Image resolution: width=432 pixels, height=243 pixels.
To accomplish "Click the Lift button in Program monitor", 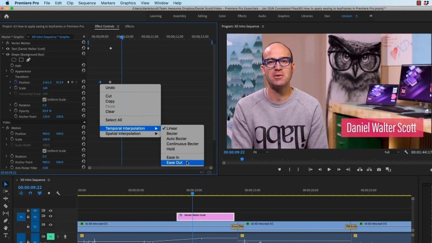I will pos(360,170).
